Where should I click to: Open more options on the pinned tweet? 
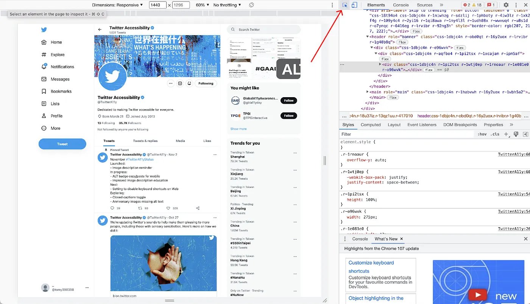[x=215, y=155]
